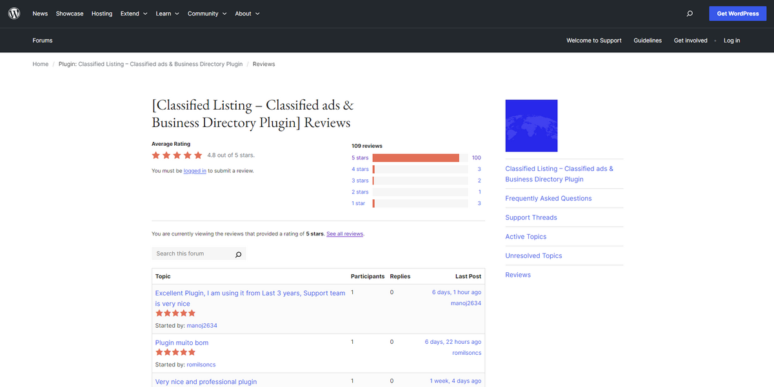This screenshot has height=387, width=774.
Task: Click the Get WordPress button
Action: click(738, 14)
